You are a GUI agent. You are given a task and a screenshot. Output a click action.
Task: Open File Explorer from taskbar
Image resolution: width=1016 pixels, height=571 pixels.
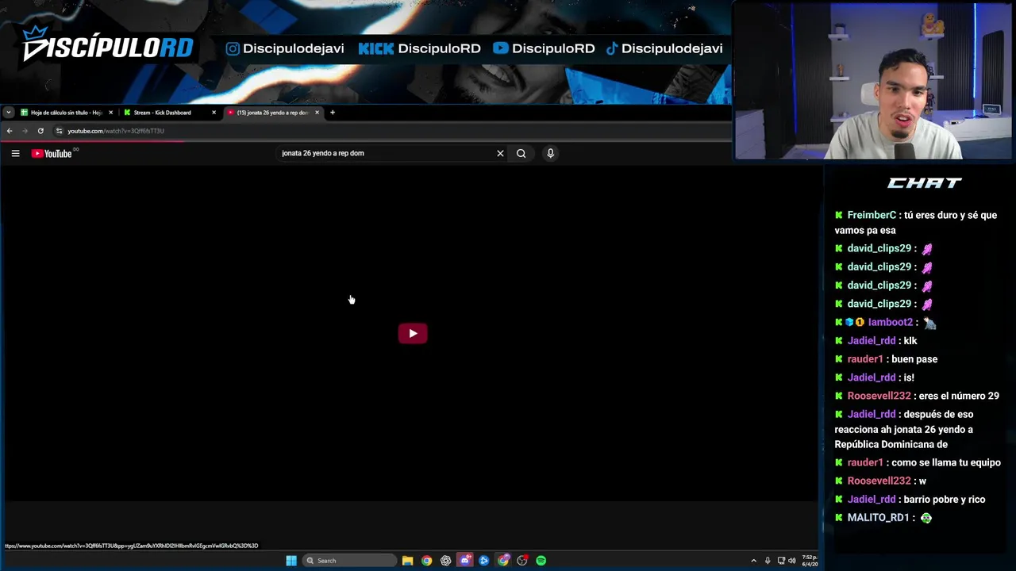click(407, 561)
